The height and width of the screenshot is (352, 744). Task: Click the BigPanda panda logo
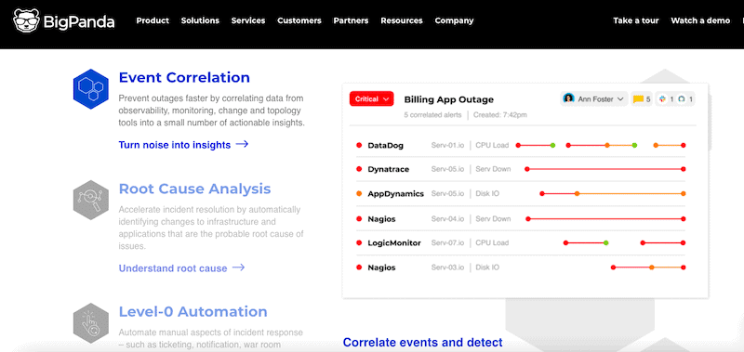27,20
